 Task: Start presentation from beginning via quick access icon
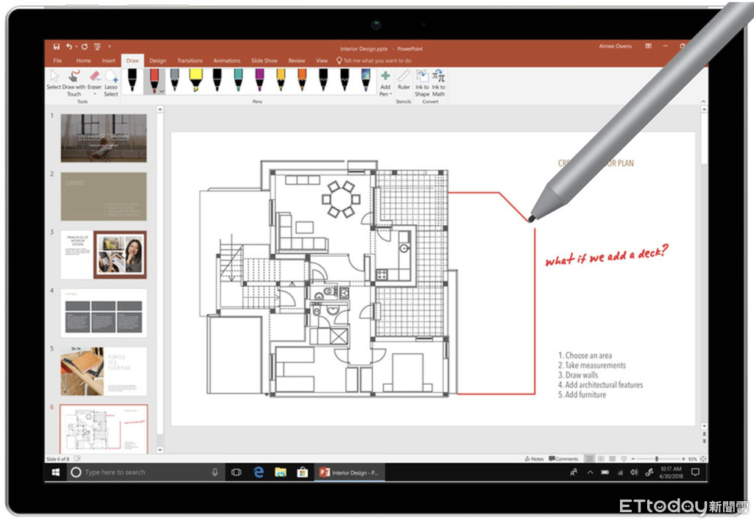[97, 46]
